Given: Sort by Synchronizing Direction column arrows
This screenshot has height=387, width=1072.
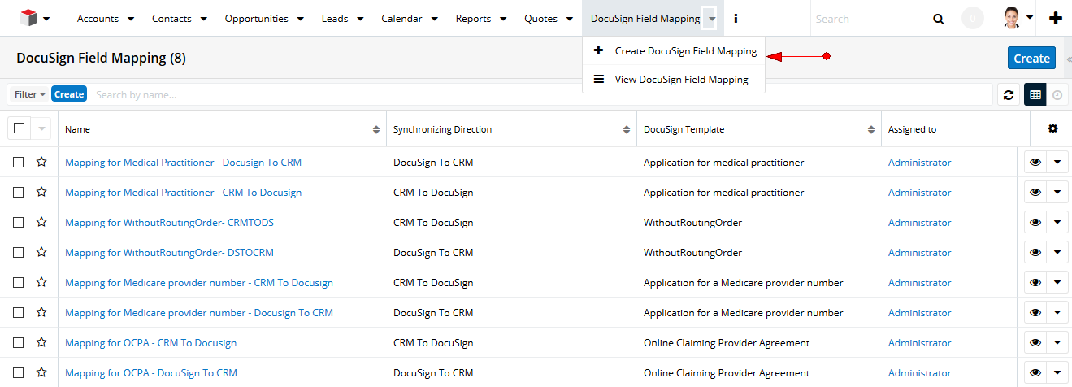Looking at the screenshot, I should click(x=627, y=129).
